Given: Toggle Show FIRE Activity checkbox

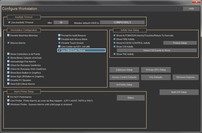Looking at the screenshot, I should (114, 39).
